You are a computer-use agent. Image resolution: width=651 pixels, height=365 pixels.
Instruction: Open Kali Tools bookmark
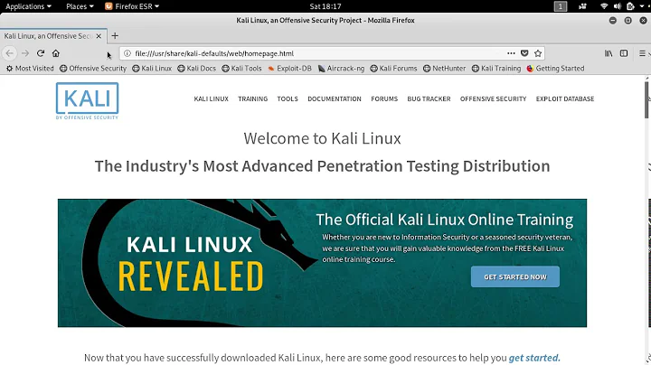pyautogui.click(x=241, y=68)
